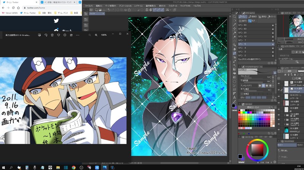Viewport: 304px width, 170px height.
Task: Click the Twitter address bar
Action: [x=51, y=8]
